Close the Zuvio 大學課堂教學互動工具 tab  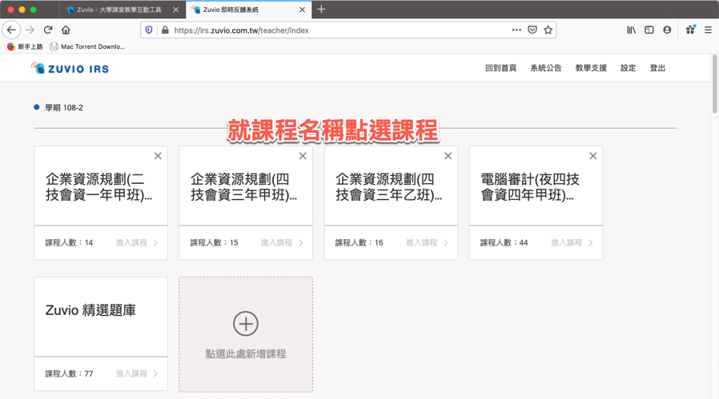pos(175,10)
